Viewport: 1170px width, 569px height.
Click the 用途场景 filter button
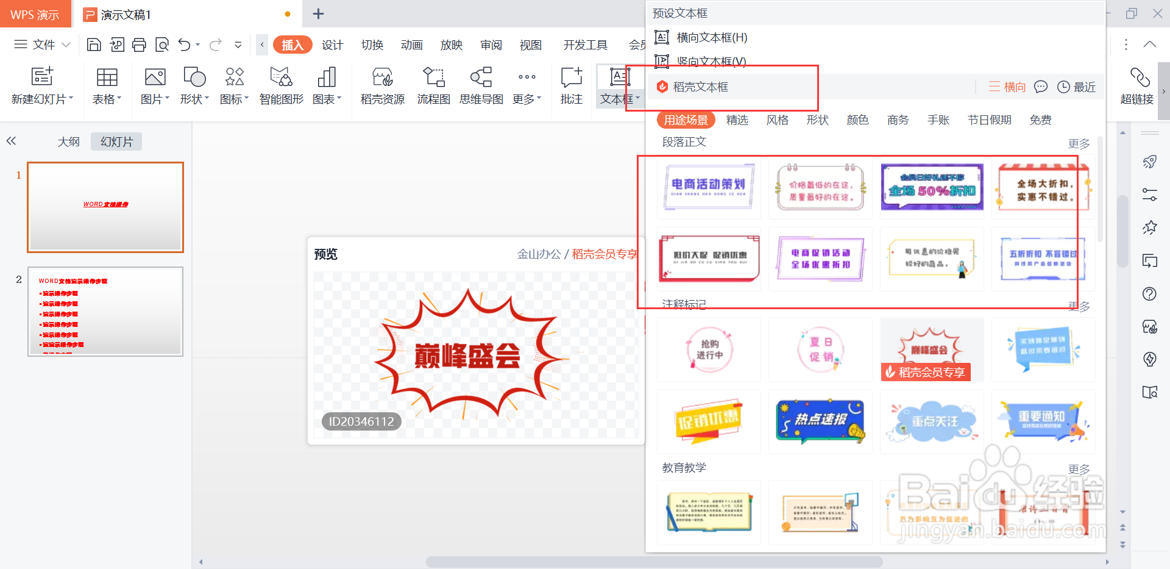(686, 120)
